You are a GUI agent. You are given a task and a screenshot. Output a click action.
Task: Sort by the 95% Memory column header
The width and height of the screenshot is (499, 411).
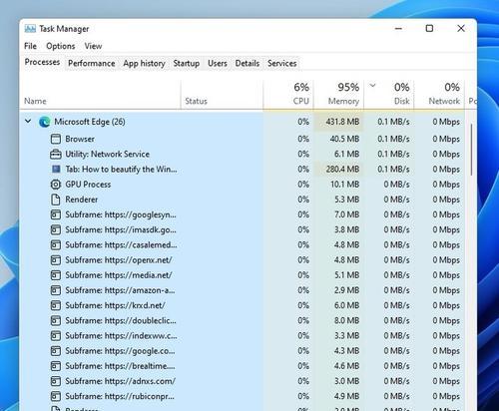[x=338, y=95]
